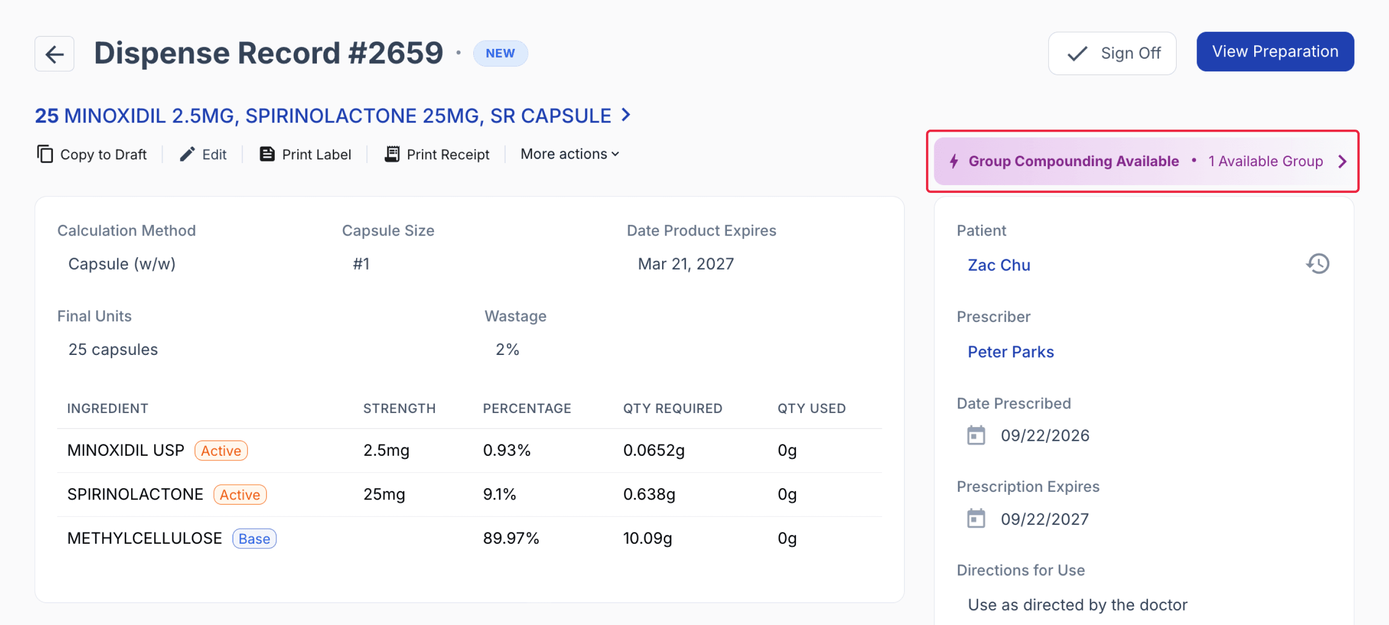
Task: Click the 09/22/2027 prescription expiry value
Action: [x=1045, y=519]
